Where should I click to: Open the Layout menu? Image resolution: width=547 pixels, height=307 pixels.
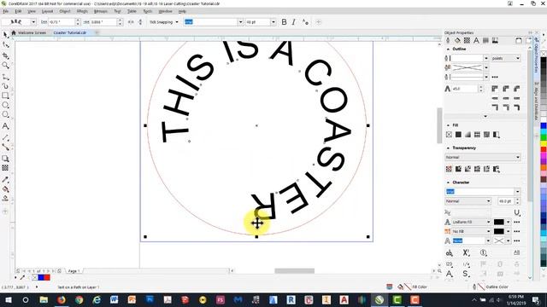(48, 11)
